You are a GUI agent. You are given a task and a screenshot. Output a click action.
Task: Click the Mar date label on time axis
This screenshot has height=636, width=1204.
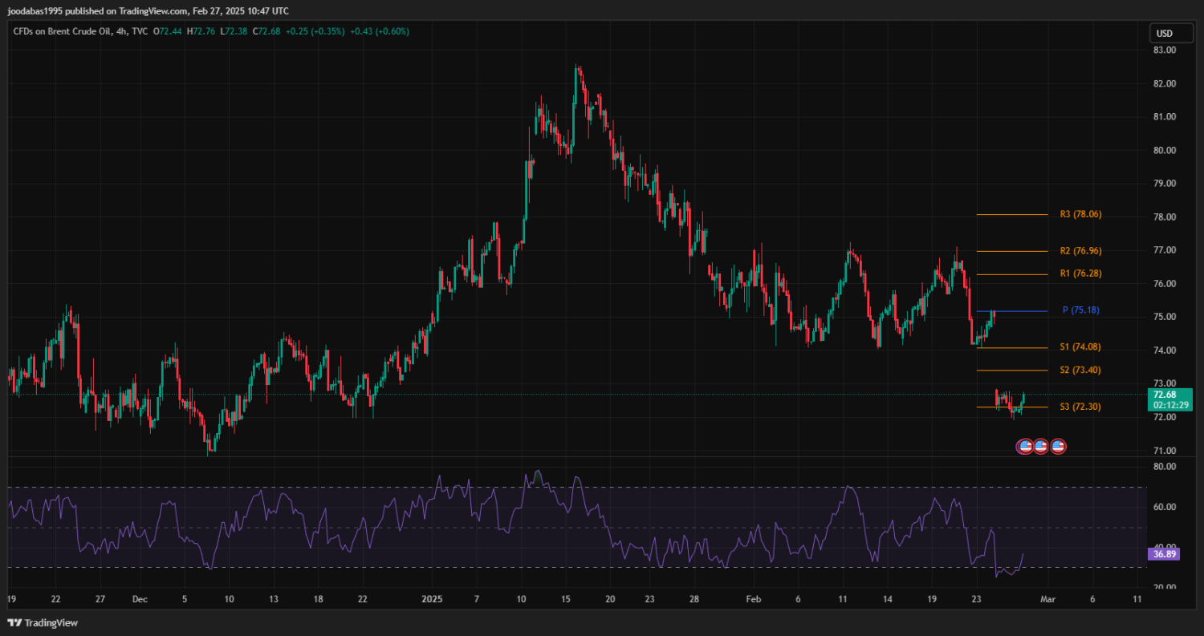coord(1047,599)
